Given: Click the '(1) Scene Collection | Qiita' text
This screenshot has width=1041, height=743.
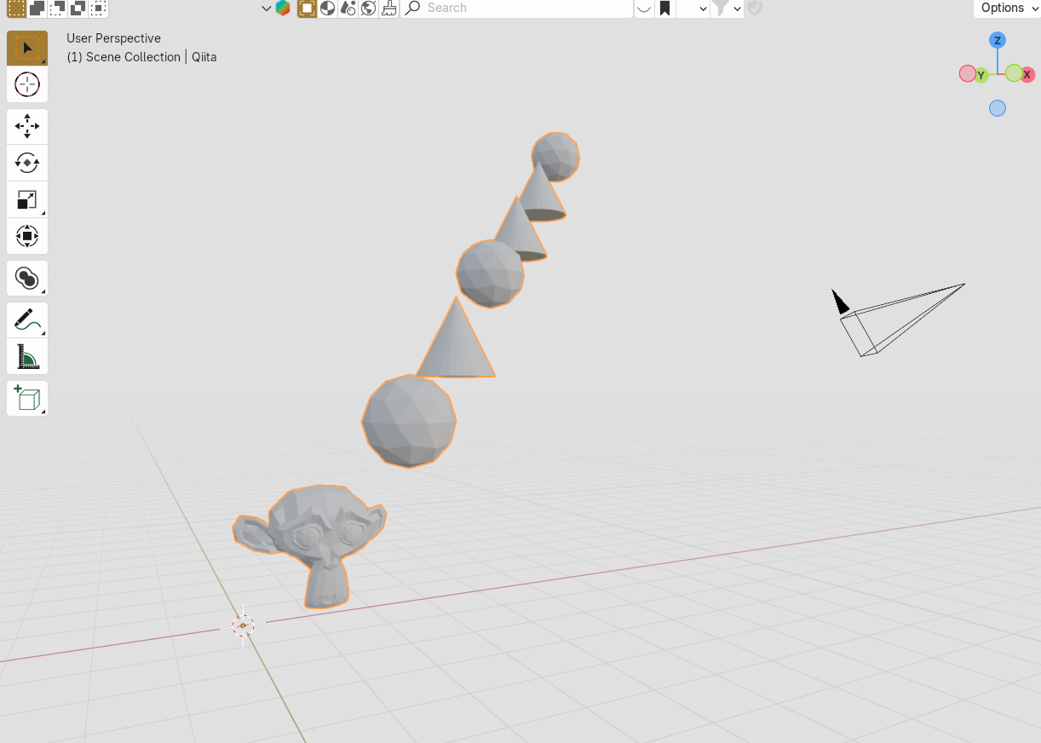Looking at the screenshot, I should pos(141,57).
